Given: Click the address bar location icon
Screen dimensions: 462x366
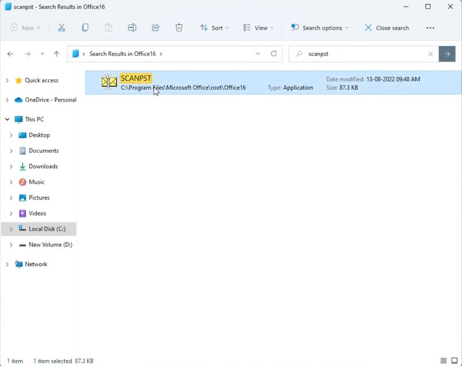Looking at the screenshot, I should pyautogui.click(x=76, y=54).
